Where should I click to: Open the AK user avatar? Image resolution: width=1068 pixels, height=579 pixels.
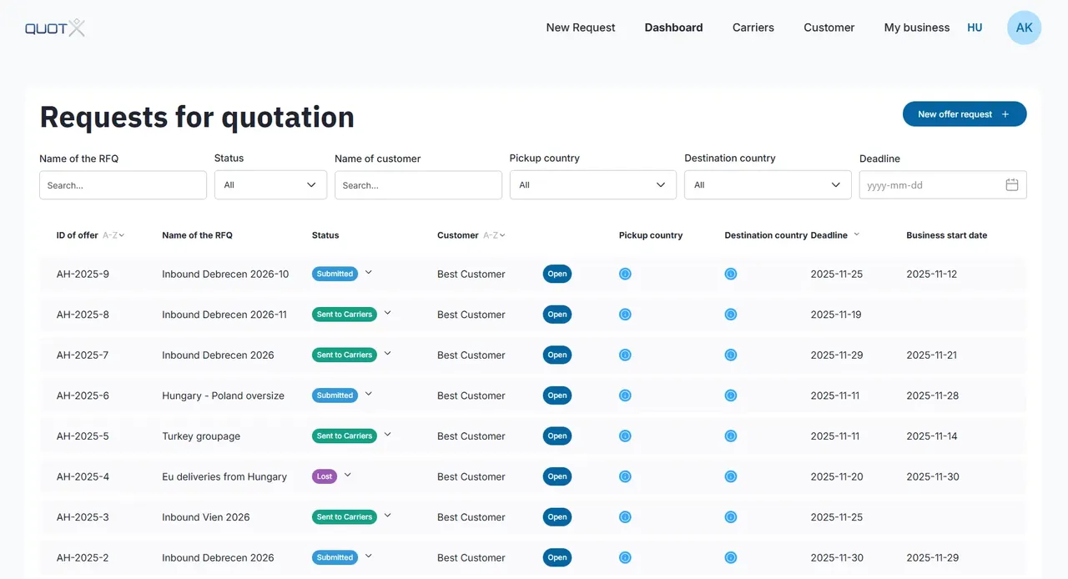[1024, 28]
